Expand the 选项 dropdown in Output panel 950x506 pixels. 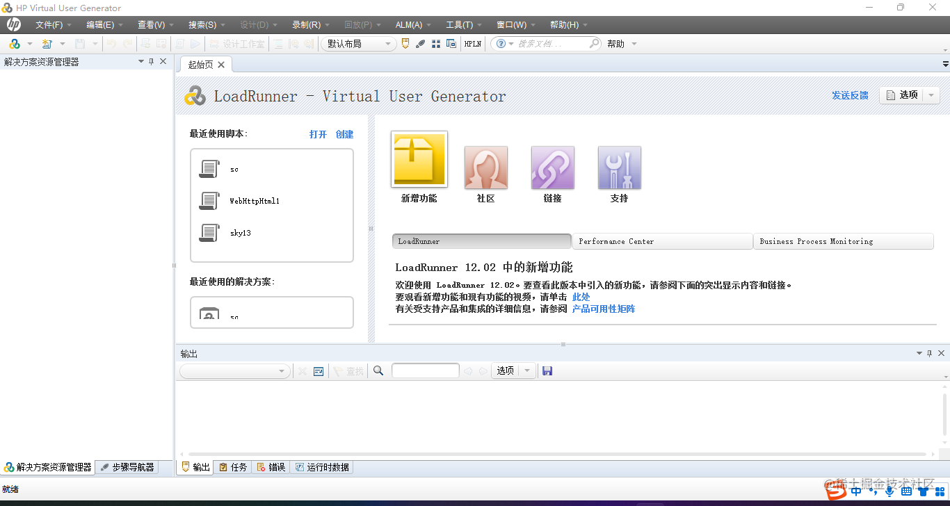click(526, 370)
